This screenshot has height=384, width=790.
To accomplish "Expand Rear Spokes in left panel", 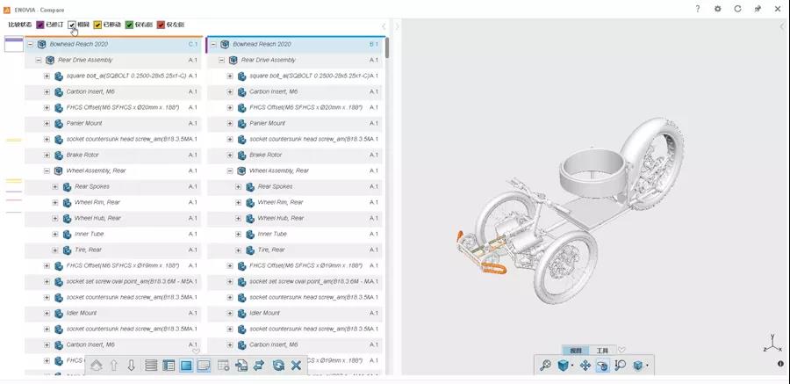I will coord(55,186).
